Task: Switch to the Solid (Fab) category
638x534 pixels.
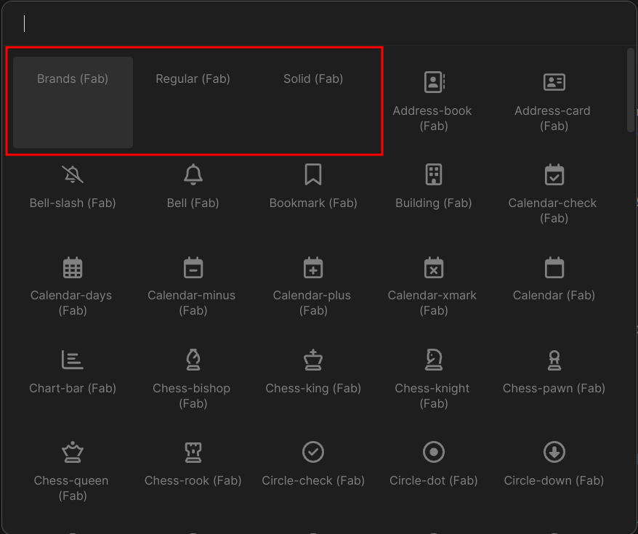Action: [x=312, y=78]
